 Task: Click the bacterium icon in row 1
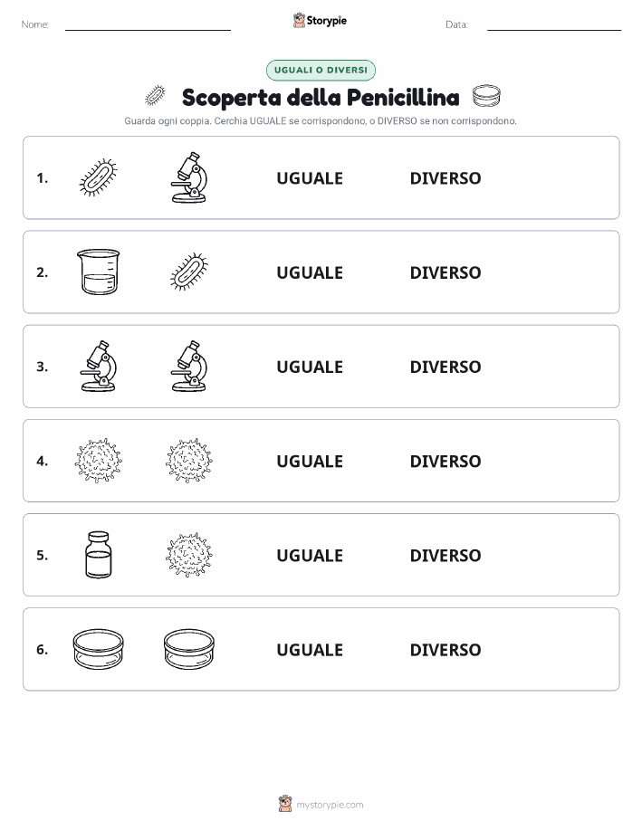(x=98, y=177)
